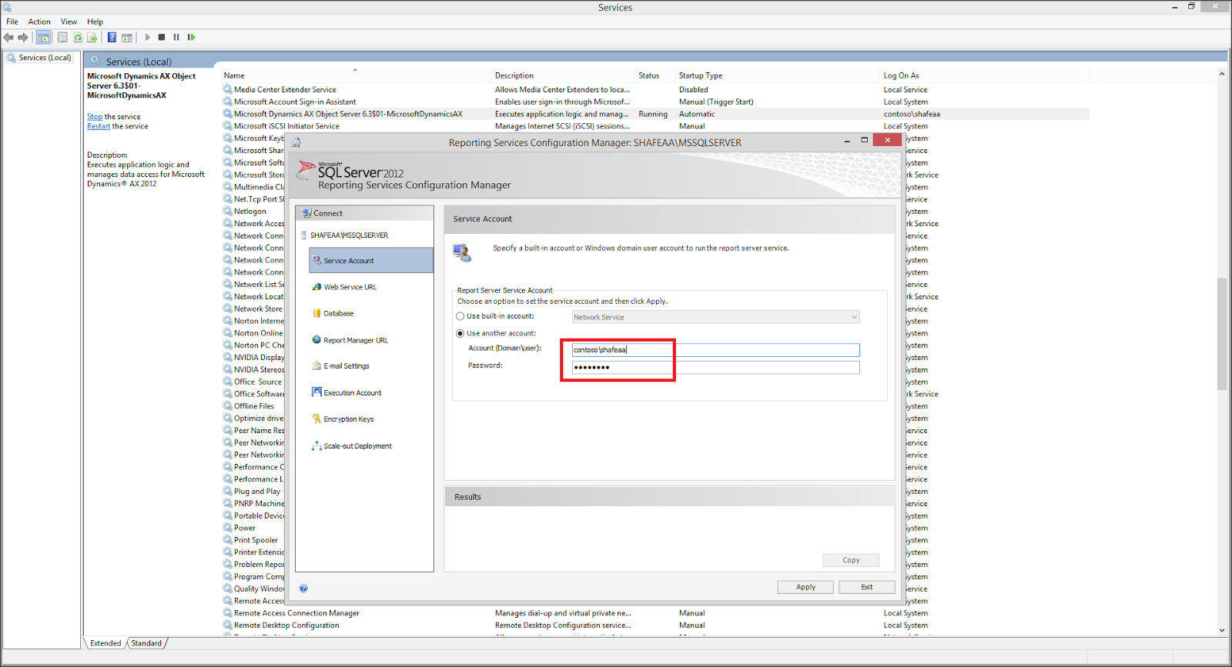Click the services list scroll down arrow

pyautogui.click(x=1222, y=630)
